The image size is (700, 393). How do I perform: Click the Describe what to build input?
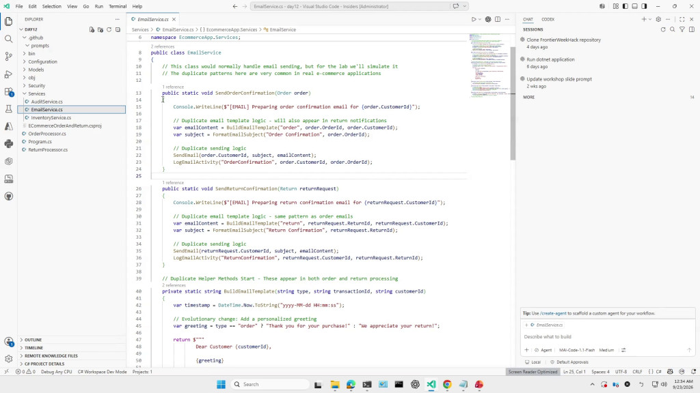coord(608,337)
